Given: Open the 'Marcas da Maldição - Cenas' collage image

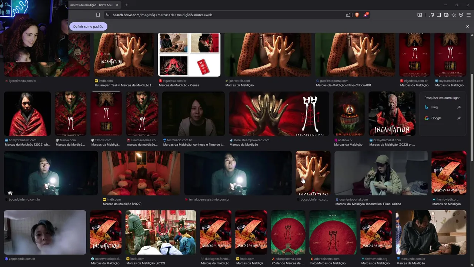Looking at the screenshot, I should [x=189, y=55].
